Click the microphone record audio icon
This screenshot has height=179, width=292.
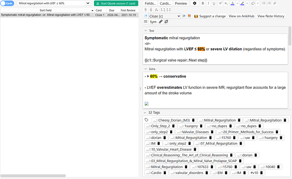151,10
